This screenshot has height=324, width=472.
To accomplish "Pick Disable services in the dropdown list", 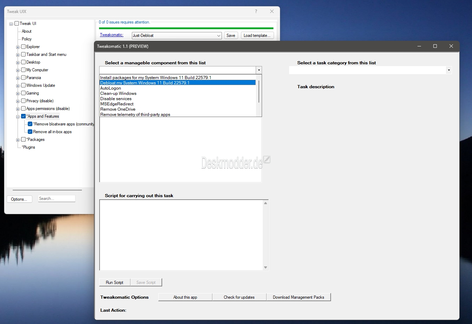I will (x=178, y=99).
